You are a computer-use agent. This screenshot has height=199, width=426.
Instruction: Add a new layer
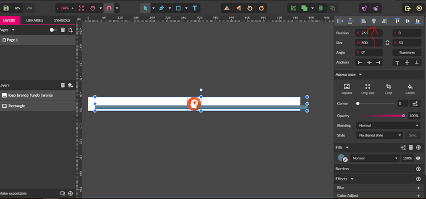pyautogui.click(x=70, y=85)
